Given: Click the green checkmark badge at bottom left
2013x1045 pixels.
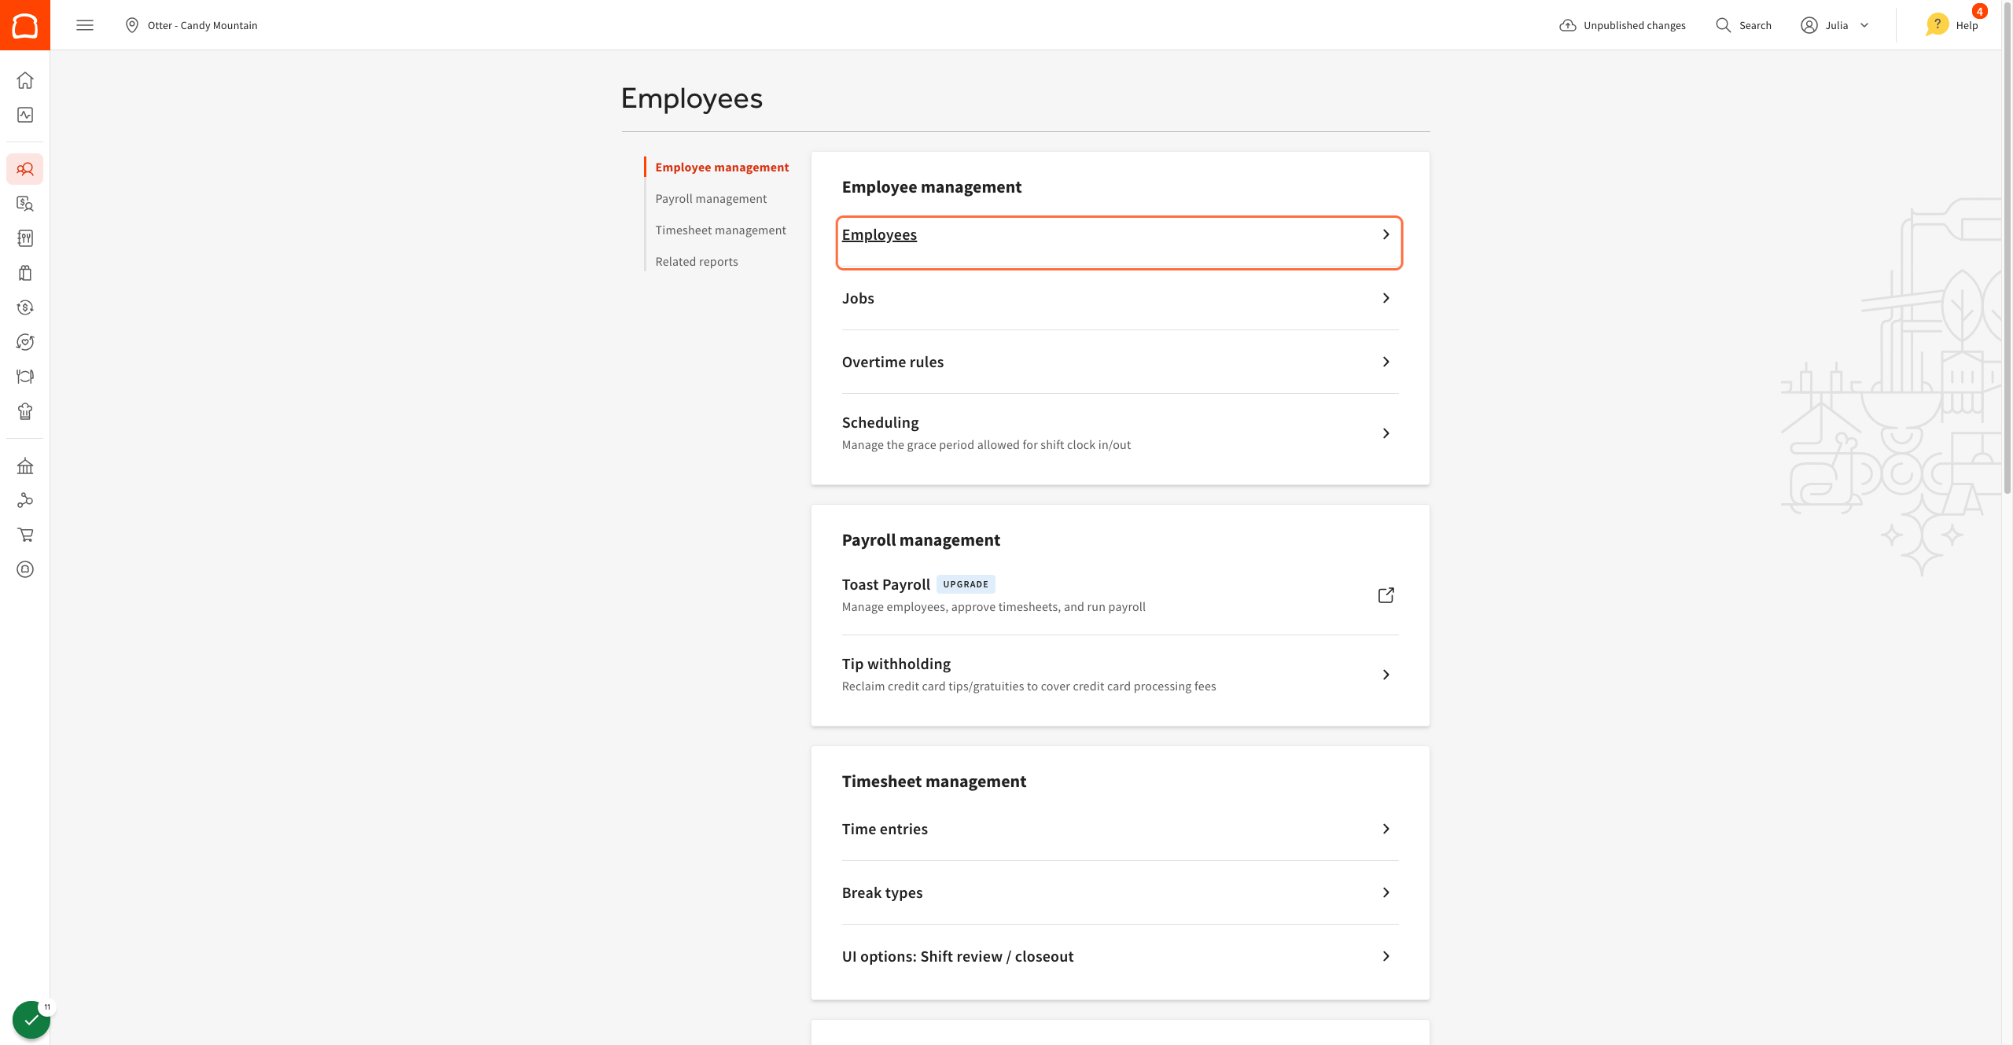Looking at the screenshot, I should click(x=31, y=1020).
